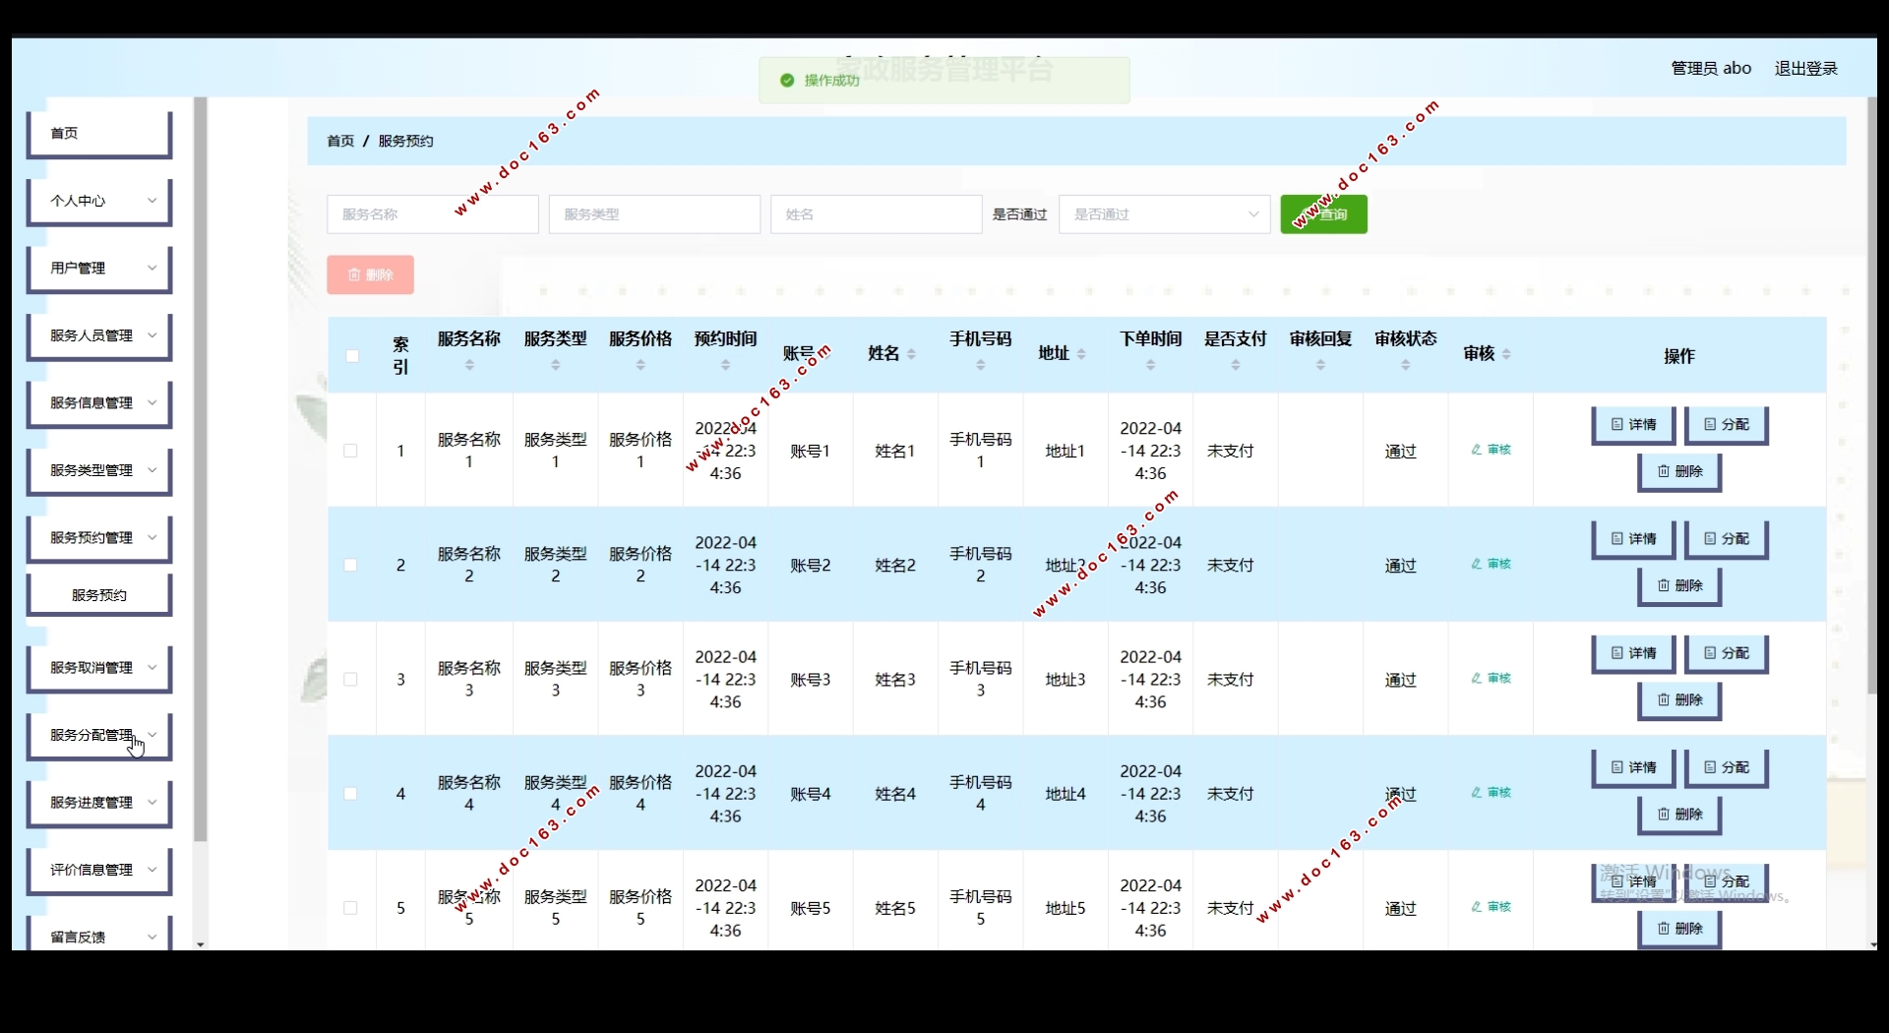Collapse 服务预约管理 sidebar menu
The height and width of the screenshot is (1033, 1889).
pyautogui.click(x=99, y=537)
